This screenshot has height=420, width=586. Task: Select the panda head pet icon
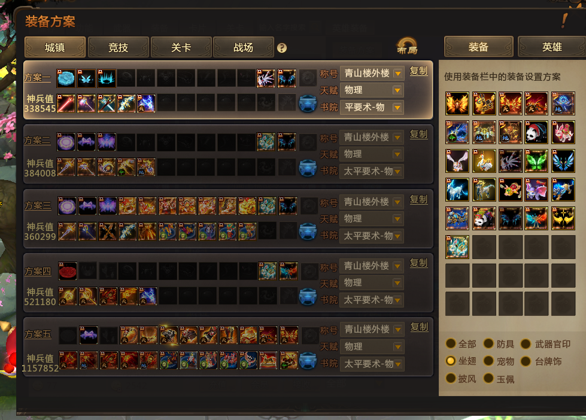(x=536, y=132)
